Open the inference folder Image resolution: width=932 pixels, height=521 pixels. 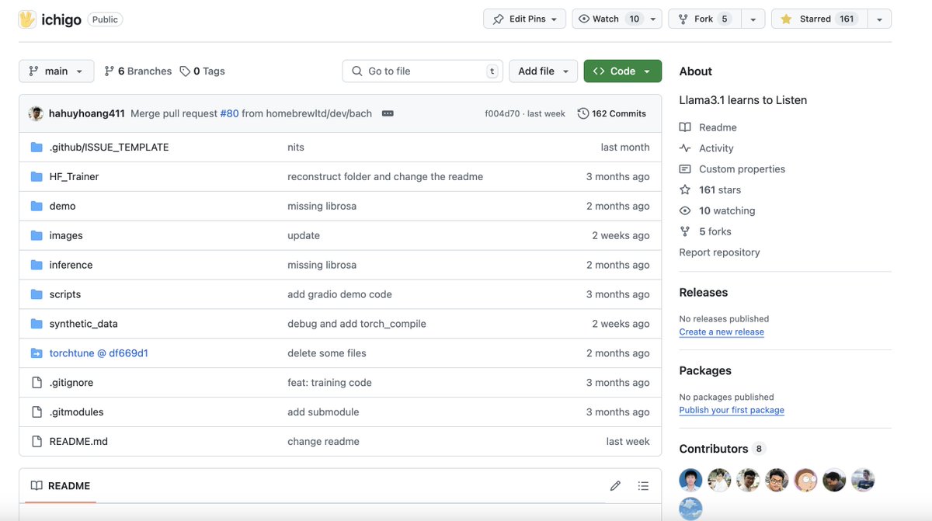pyautogui.click(x=71, y=265)
